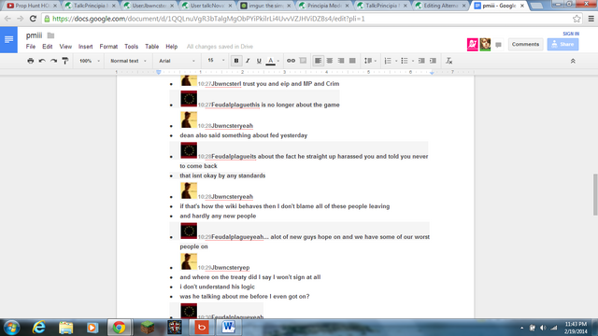
Task: Open text color picker
Action: (x=270, y=61)
